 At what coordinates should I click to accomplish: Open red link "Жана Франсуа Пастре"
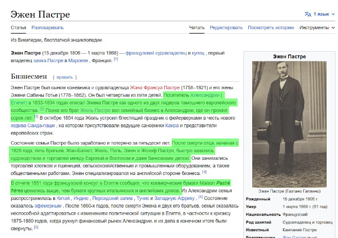155,88
